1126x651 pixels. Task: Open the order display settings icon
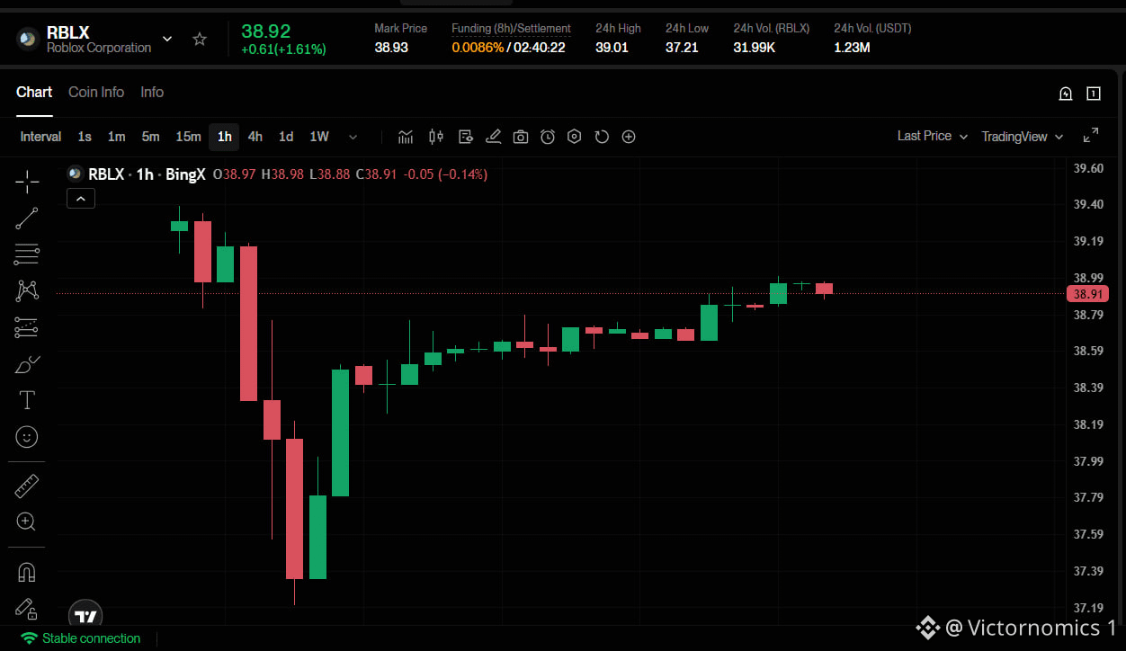[465, 137]
